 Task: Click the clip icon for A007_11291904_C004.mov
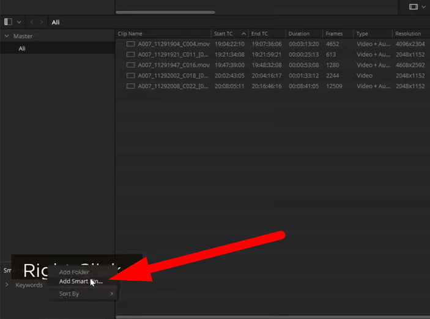(130, 44)
